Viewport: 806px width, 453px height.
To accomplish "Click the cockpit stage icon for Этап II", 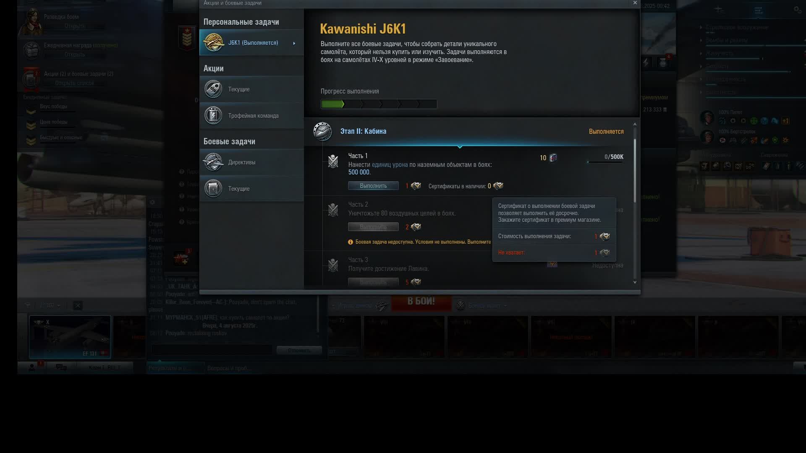I will (x=322, y=132).
